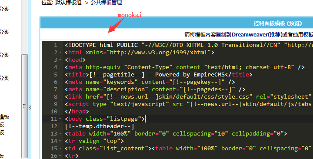The width and height of the screenshot is (313, 159).
Task: Click the style.css link tag line
Action: click(x=189, y=97)
